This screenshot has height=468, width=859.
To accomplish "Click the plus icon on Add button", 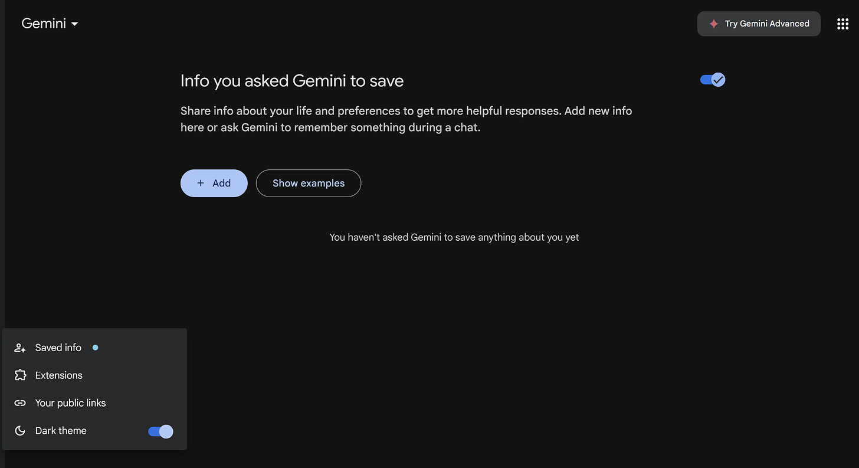I will tap(201, 183).
